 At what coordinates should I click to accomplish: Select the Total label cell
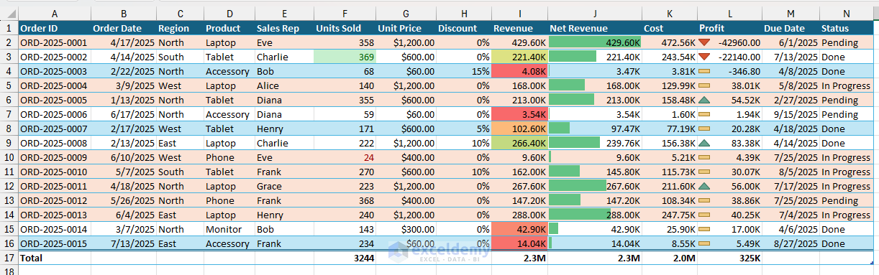click(55, 257)
